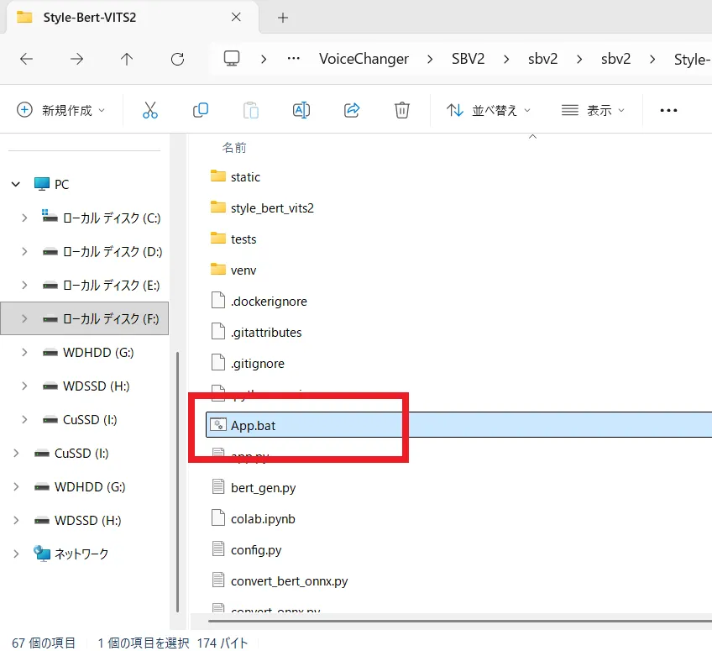Refresh the current folder view

point(177,59)
